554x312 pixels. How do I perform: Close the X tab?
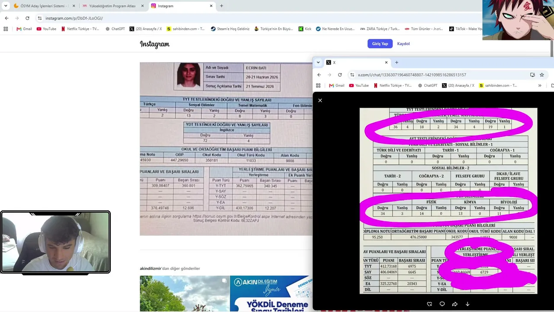point(386,62)
